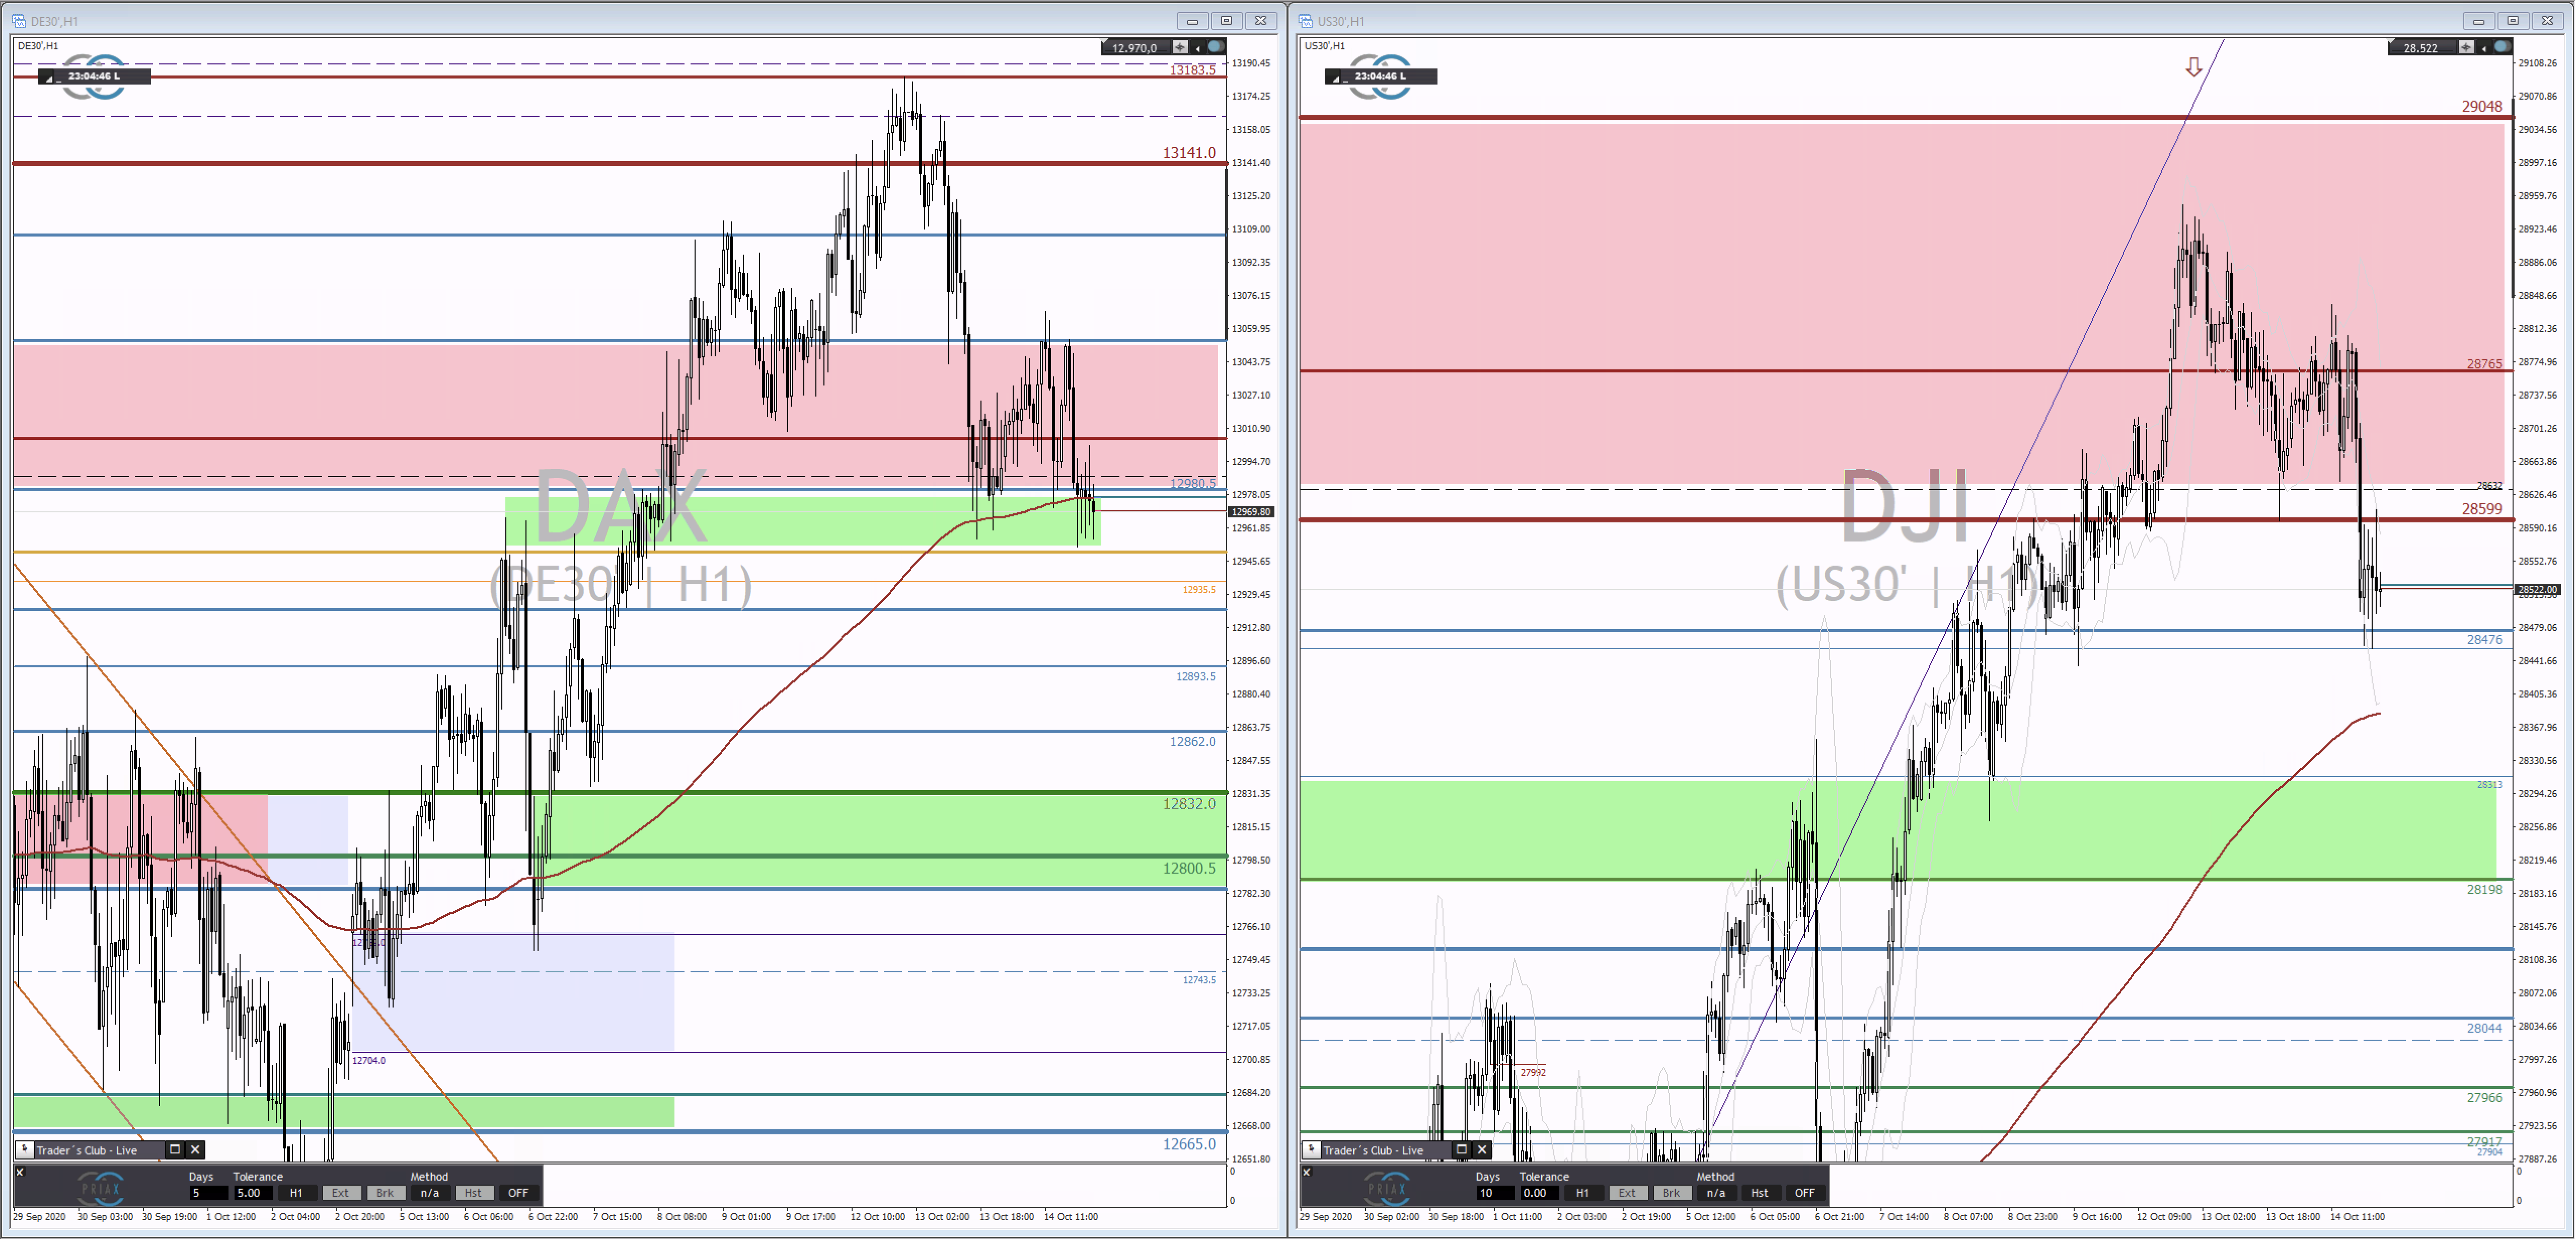Image resolution: width=2576 pixels, height=1239 pixels.
Task: Close the PRIAX control bar in US30
Action: point(1306,1172)
